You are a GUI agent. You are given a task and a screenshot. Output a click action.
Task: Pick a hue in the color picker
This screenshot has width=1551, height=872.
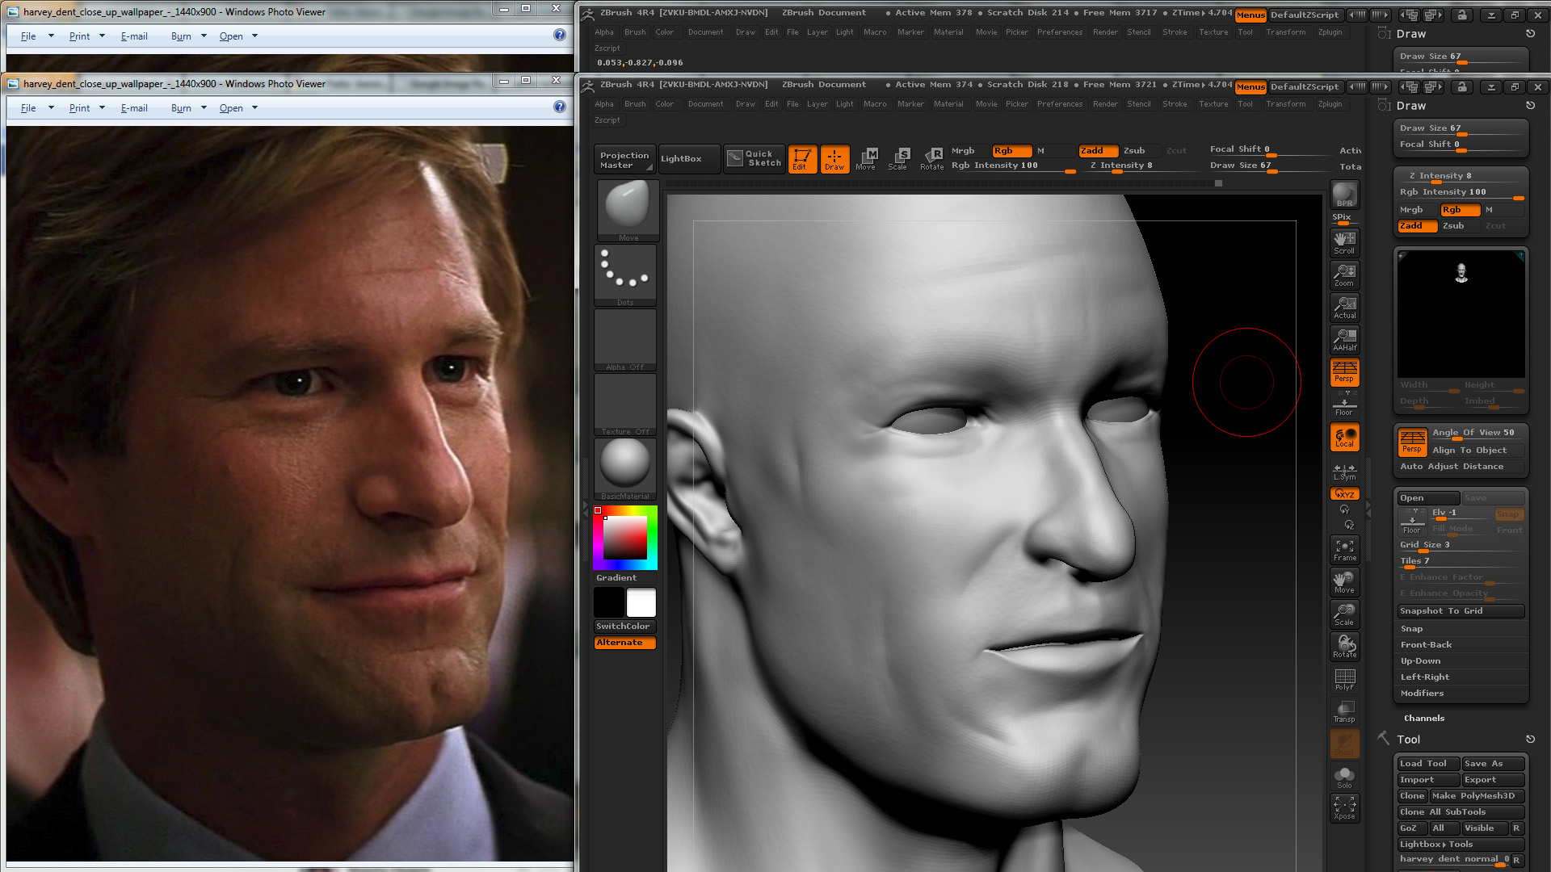point(625,538)
